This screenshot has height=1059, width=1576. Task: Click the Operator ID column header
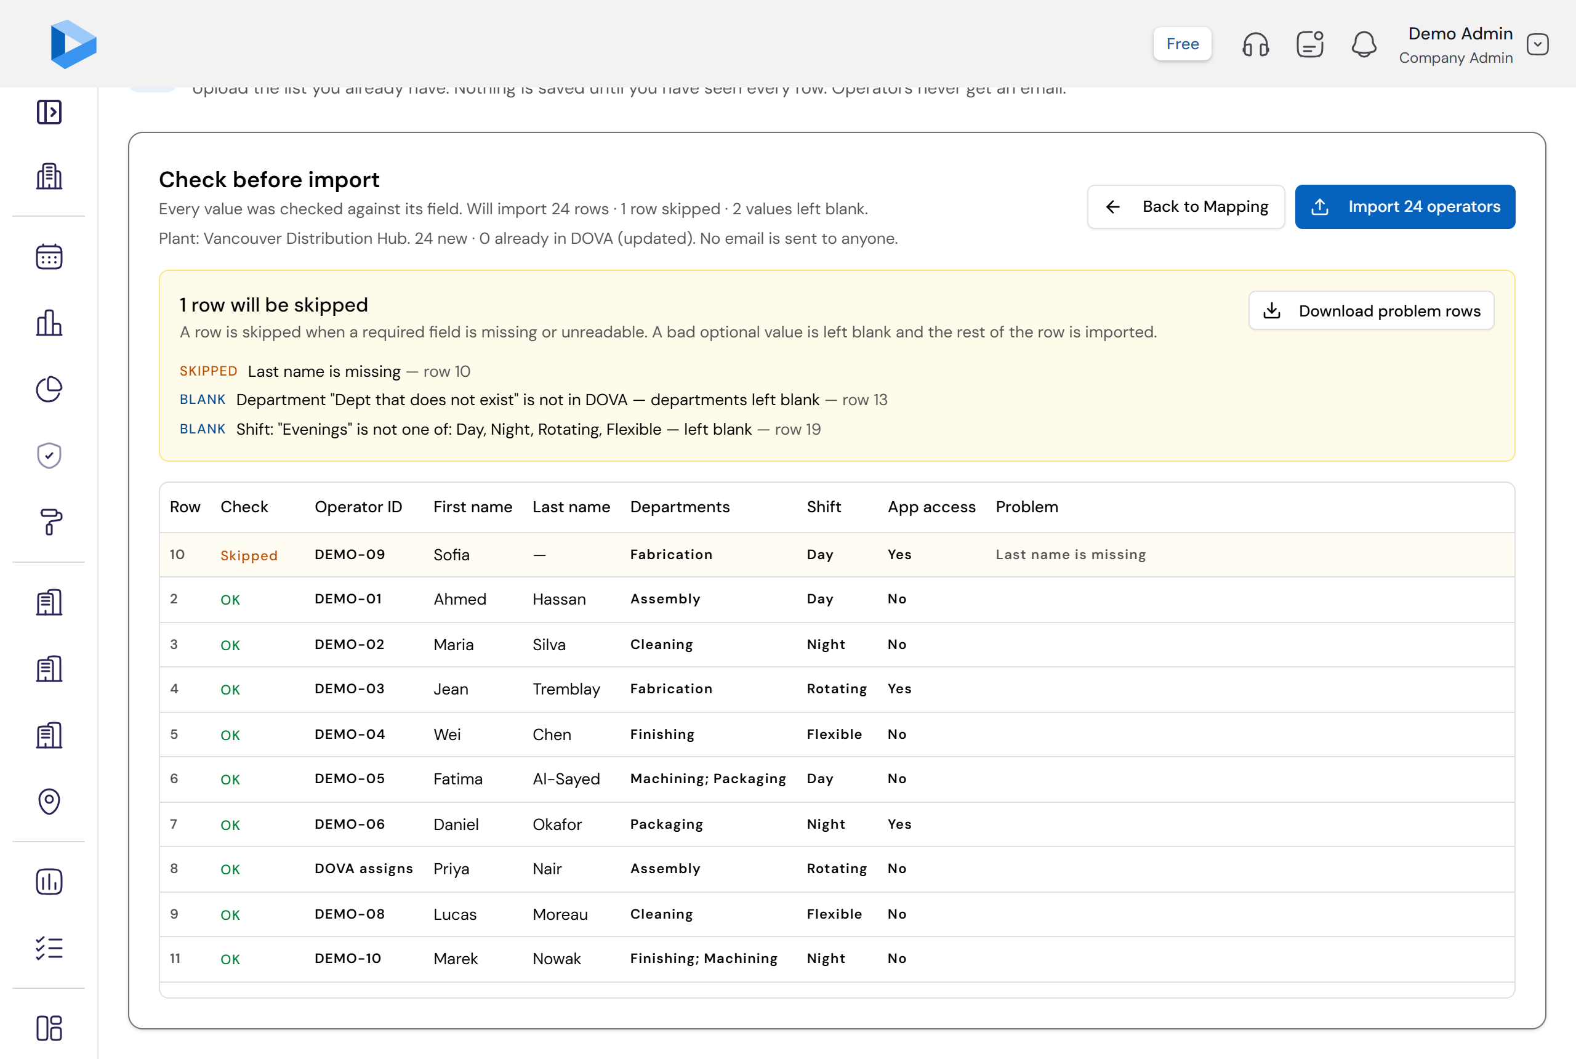pyautogui.click(x=358, y=507)
